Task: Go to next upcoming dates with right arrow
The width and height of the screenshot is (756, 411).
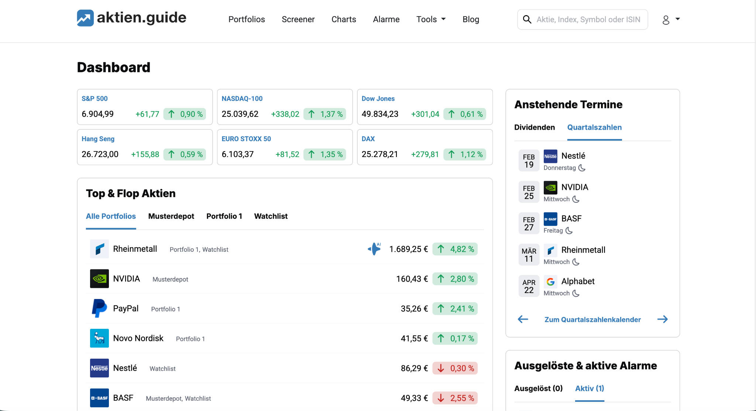Action: tap(662, 319)
